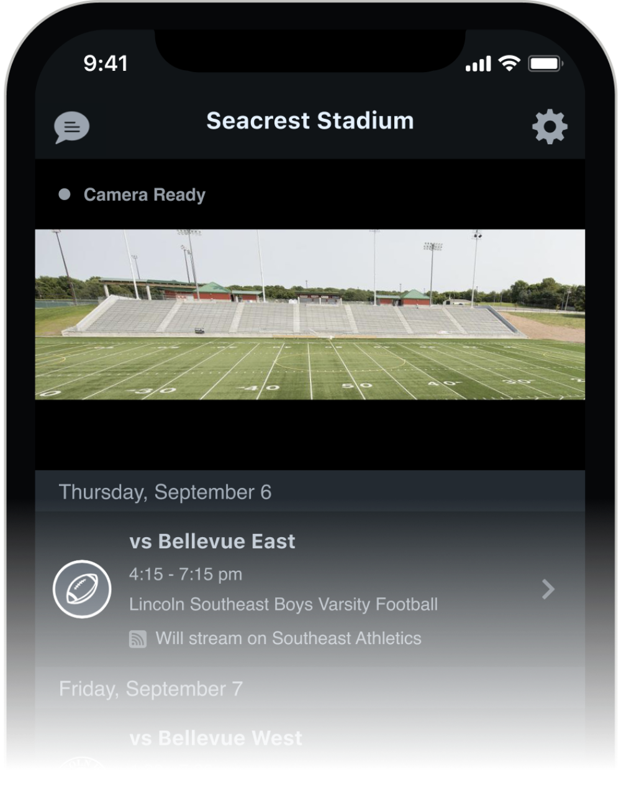Open the chat messages icon

(73, 127)
